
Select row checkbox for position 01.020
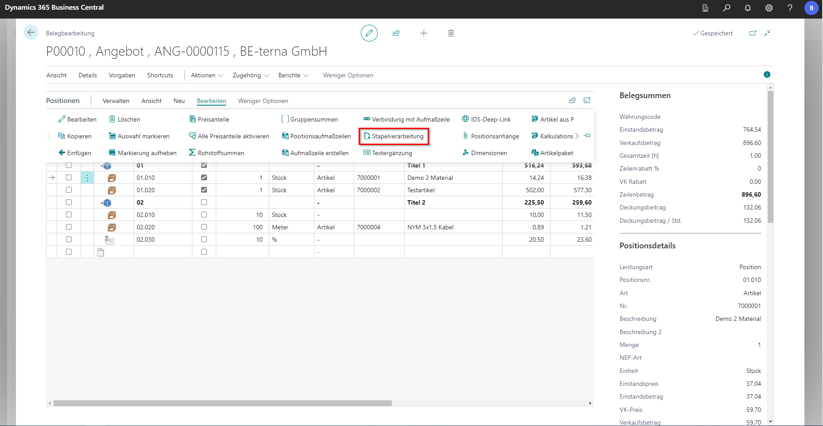pyautogui.click(x=69, y=190)
